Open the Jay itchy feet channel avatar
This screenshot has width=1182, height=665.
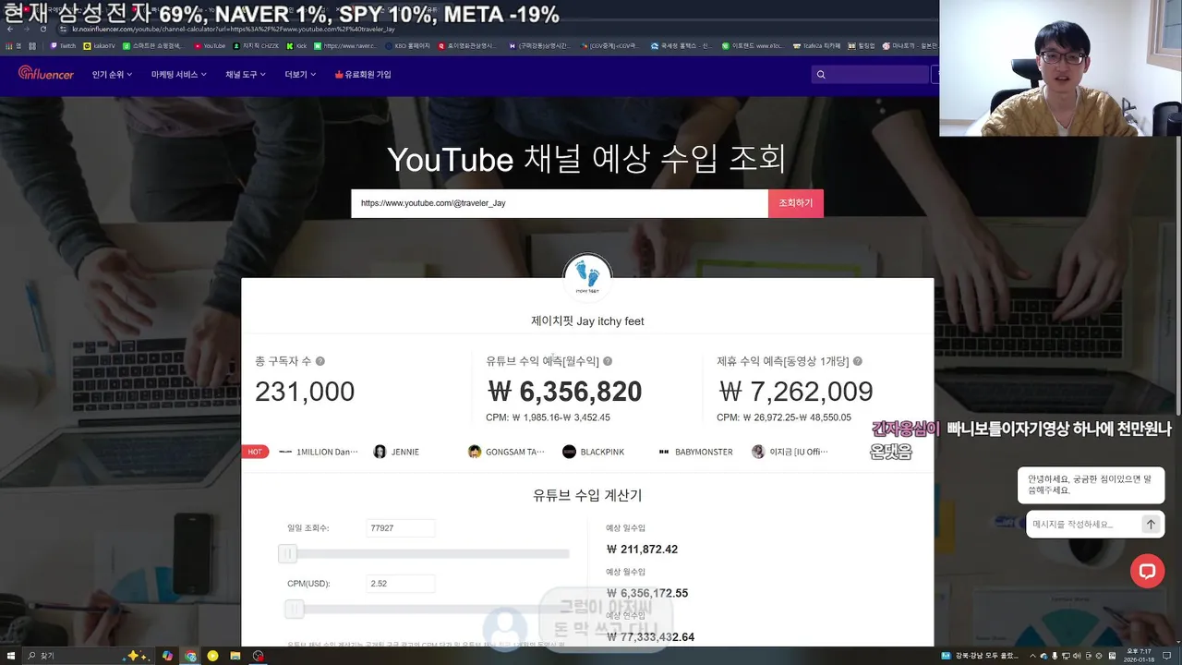pos(587,276)
